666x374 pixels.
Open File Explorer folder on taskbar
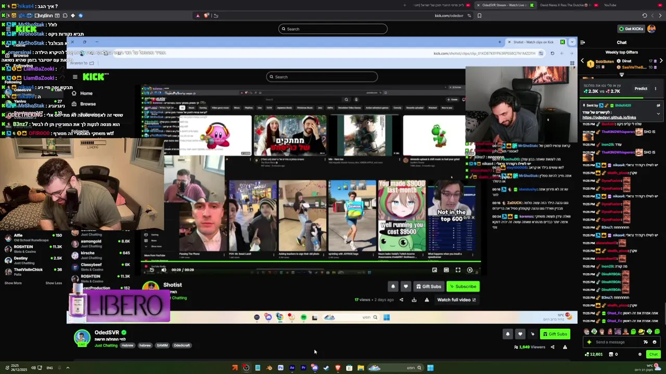coord(361,368)
